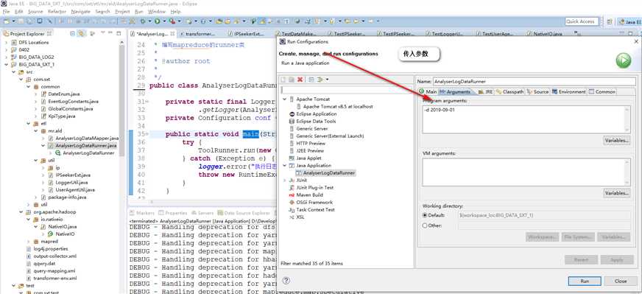Collapse Apache Tomcat node in dialog

pos(284,99)
